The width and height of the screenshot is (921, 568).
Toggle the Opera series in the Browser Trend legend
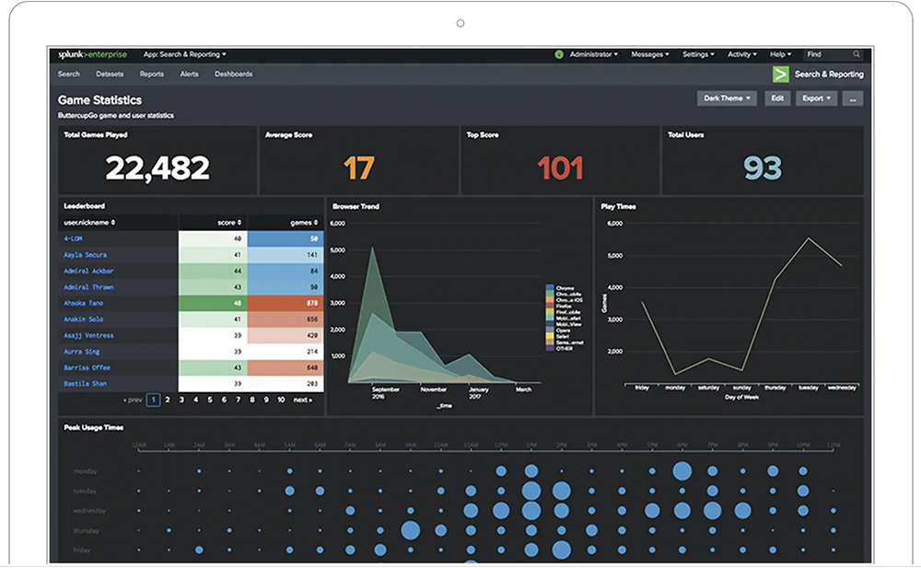click(x=565, y=330)
